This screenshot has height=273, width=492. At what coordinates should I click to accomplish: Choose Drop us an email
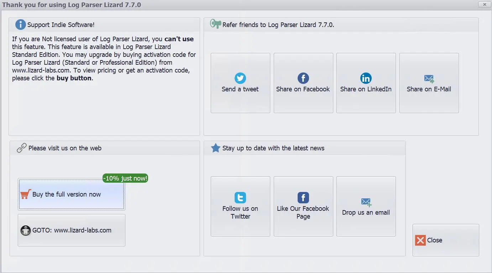click(x=366, y=206)
